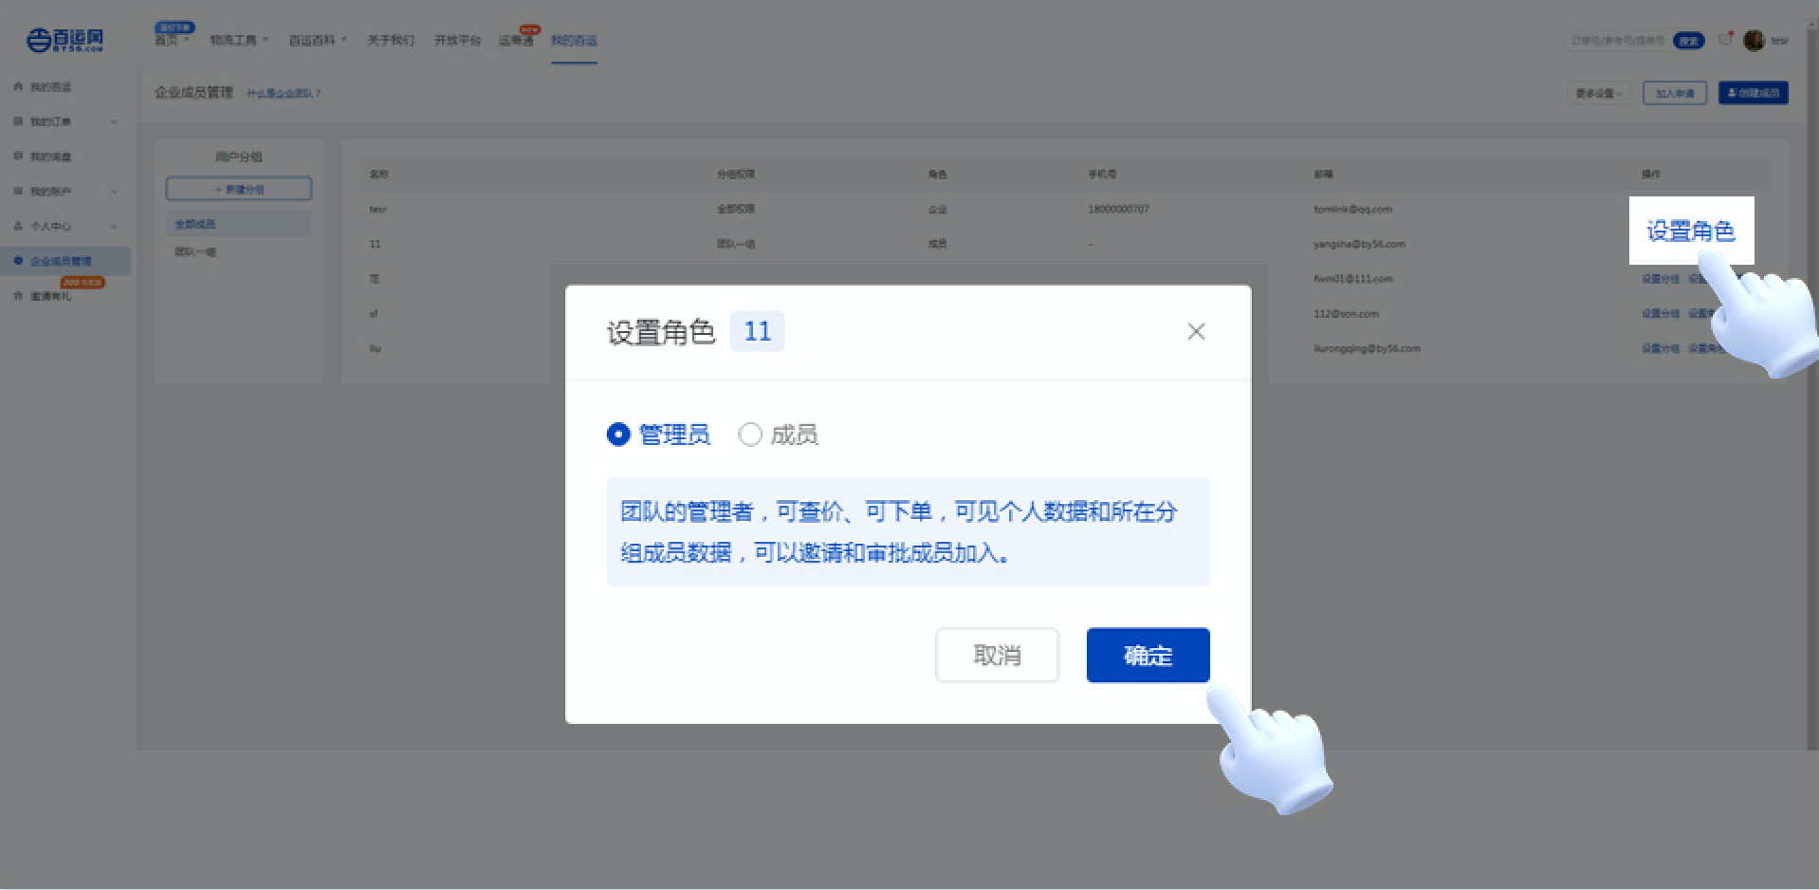
Task: Click the order number search input field
Action: 1618,40
